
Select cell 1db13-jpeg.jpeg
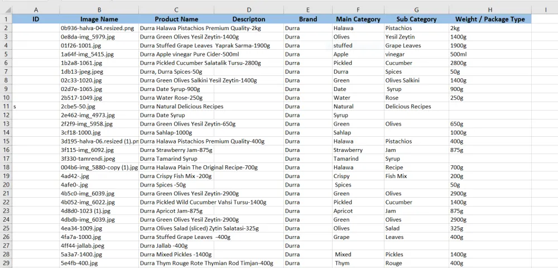coord(99,71)
